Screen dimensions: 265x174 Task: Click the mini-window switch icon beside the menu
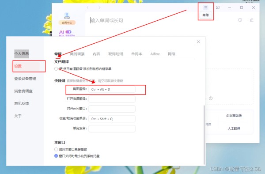click(x=218, y=8)
